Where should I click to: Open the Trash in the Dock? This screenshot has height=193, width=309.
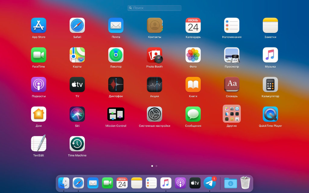(245, 183)
